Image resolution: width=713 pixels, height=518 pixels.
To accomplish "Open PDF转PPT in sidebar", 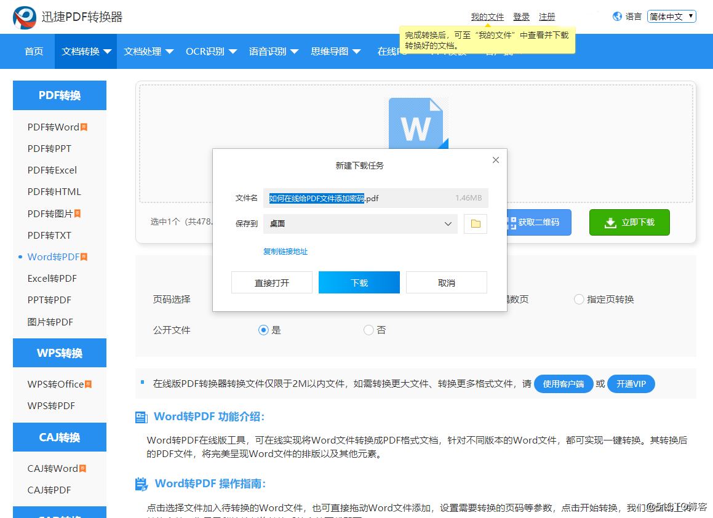I will pyautogui.click(x=49, y=149).
